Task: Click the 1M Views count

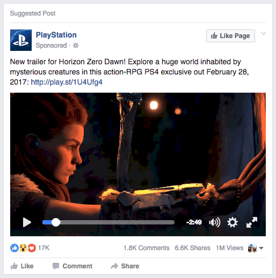Action: coord(230,248)
